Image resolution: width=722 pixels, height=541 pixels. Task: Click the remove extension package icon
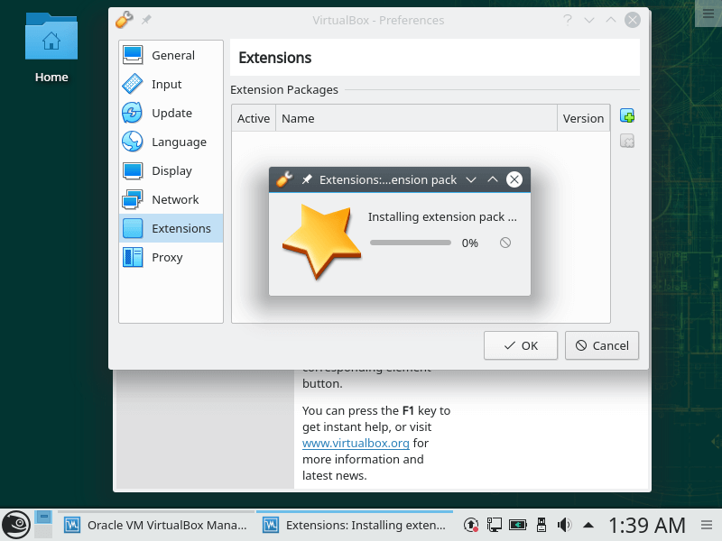[x=627, y=141]
